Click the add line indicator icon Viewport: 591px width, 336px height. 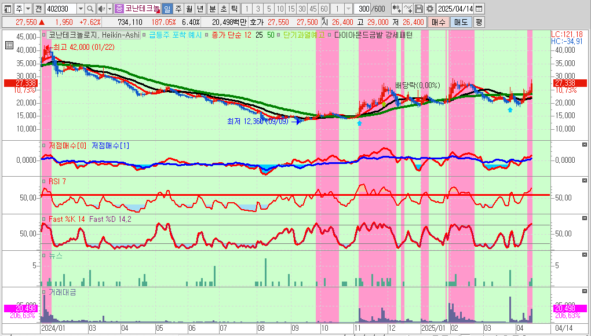pos(407,9)
